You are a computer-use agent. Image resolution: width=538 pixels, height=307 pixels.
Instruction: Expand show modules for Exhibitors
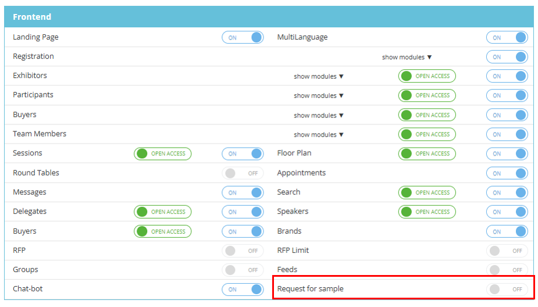point(319,76)
